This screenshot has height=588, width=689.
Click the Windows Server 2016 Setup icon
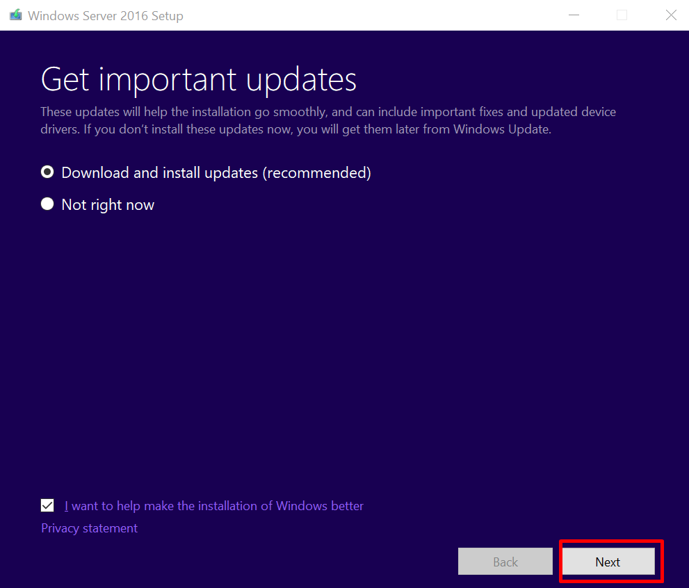(15, 15)
